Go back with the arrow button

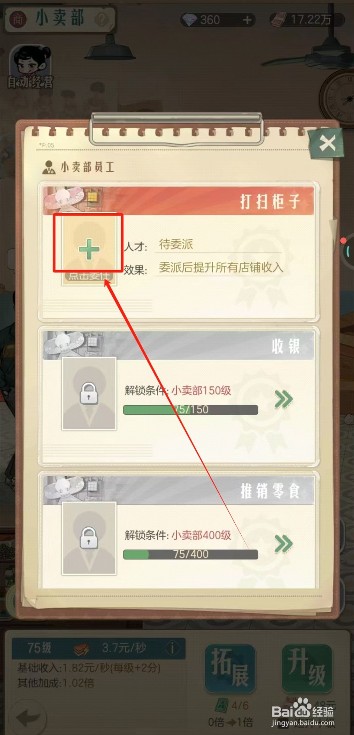pyautogui.click(x=31, y=718)
